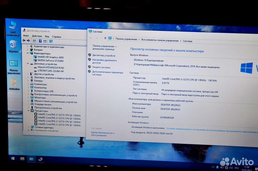Click the monitor scan-hardware toolbar icon
Screen dimensions: 258x171
pyautogui.click(x=51, y=41)
